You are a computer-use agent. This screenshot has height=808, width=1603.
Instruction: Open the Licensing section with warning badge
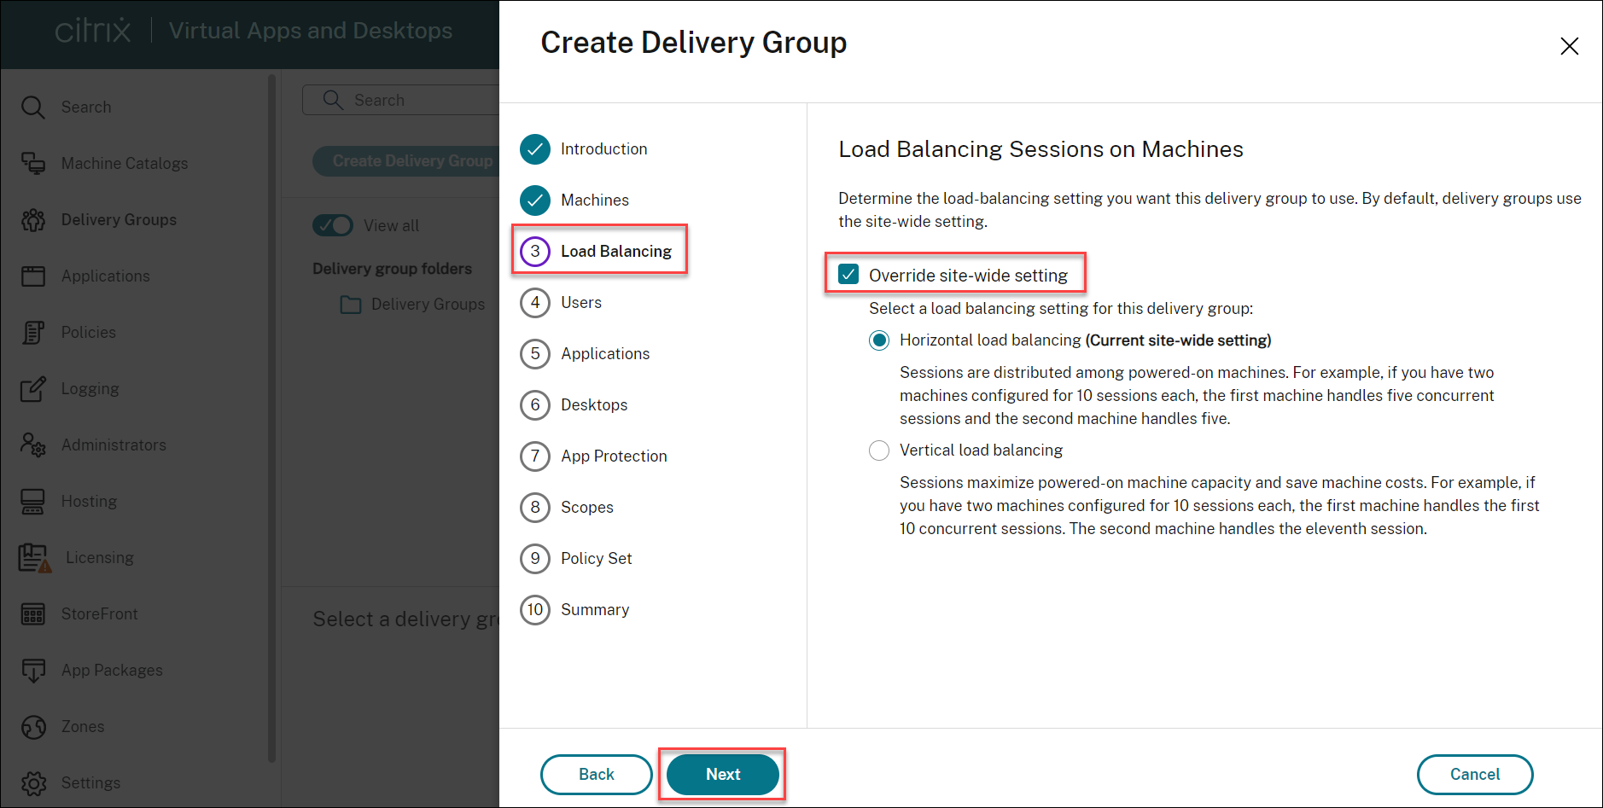click(99, 557)
